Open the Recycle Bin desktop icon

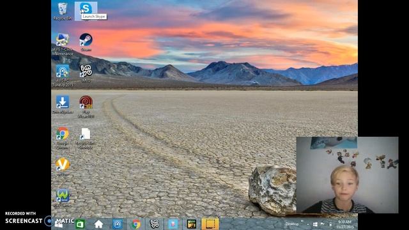63,11
